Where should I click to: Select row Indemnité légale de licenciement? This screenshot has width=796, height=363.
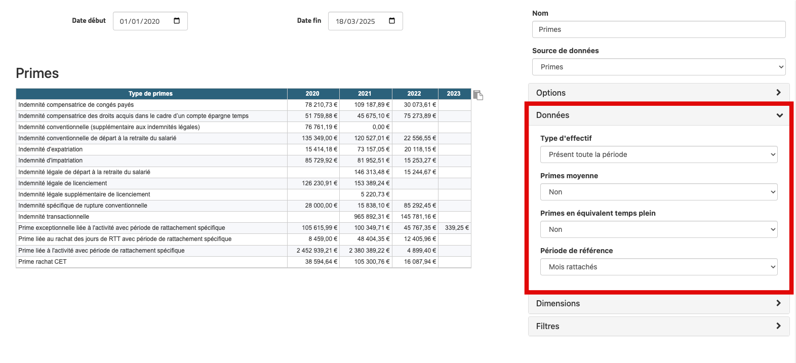[244, 183]
